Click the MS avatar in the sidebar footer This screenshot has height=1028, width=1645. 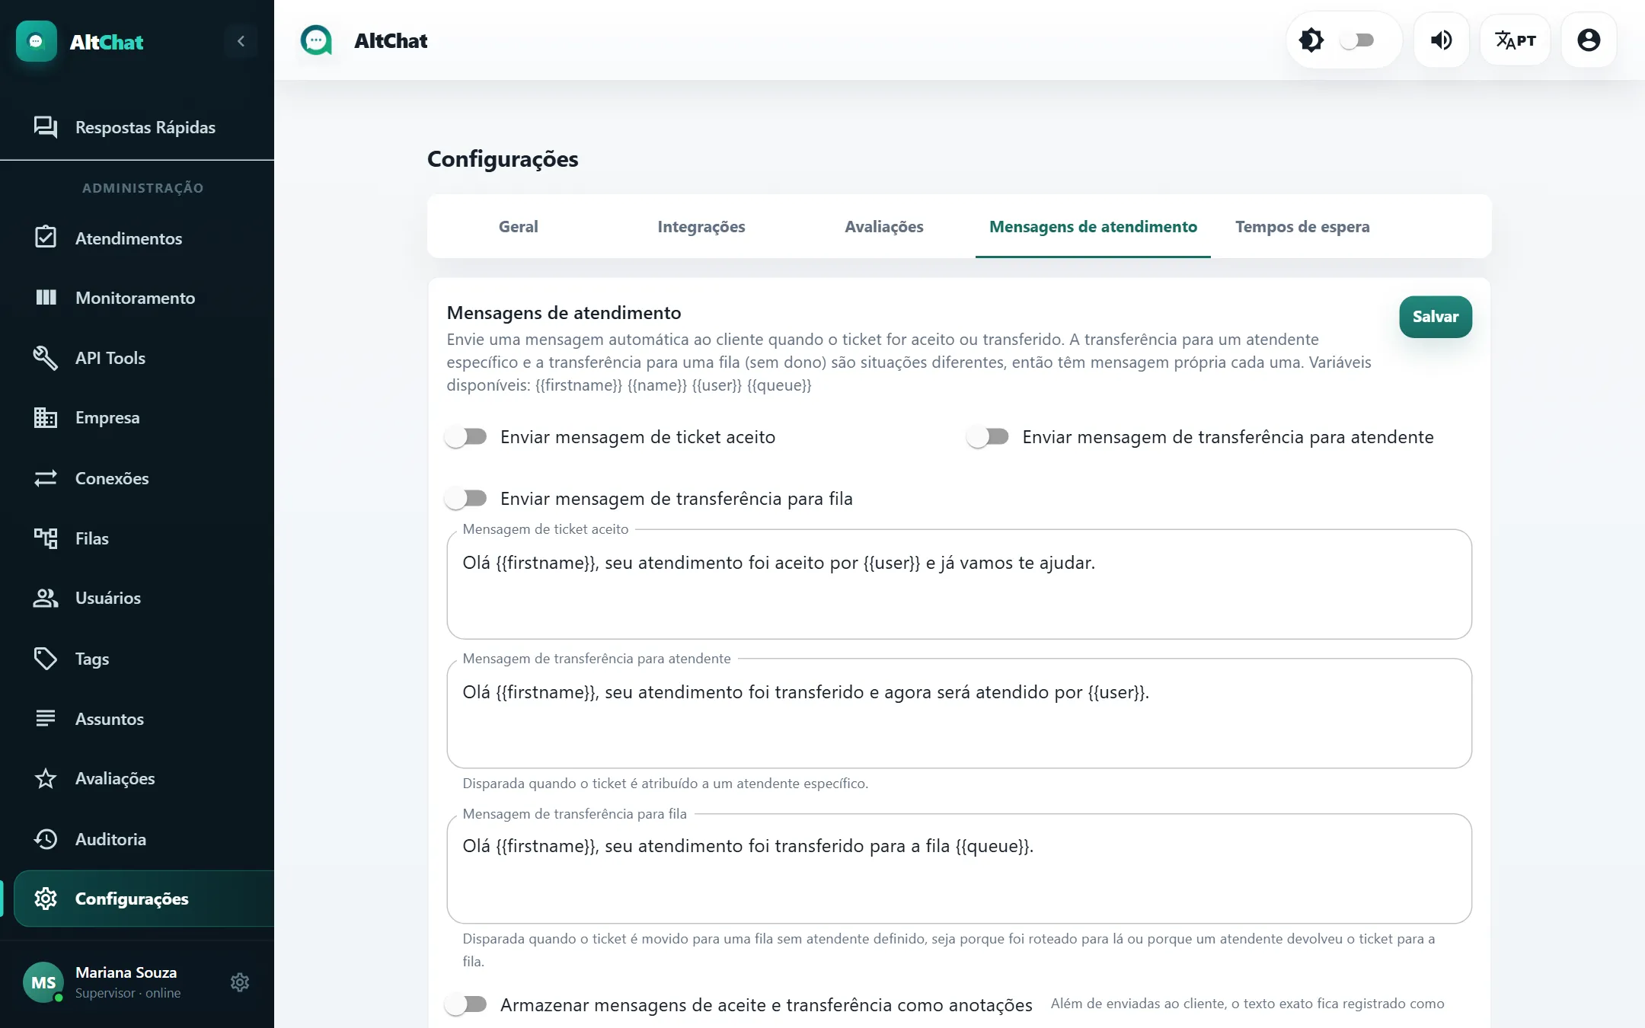(x=43, y=982)
